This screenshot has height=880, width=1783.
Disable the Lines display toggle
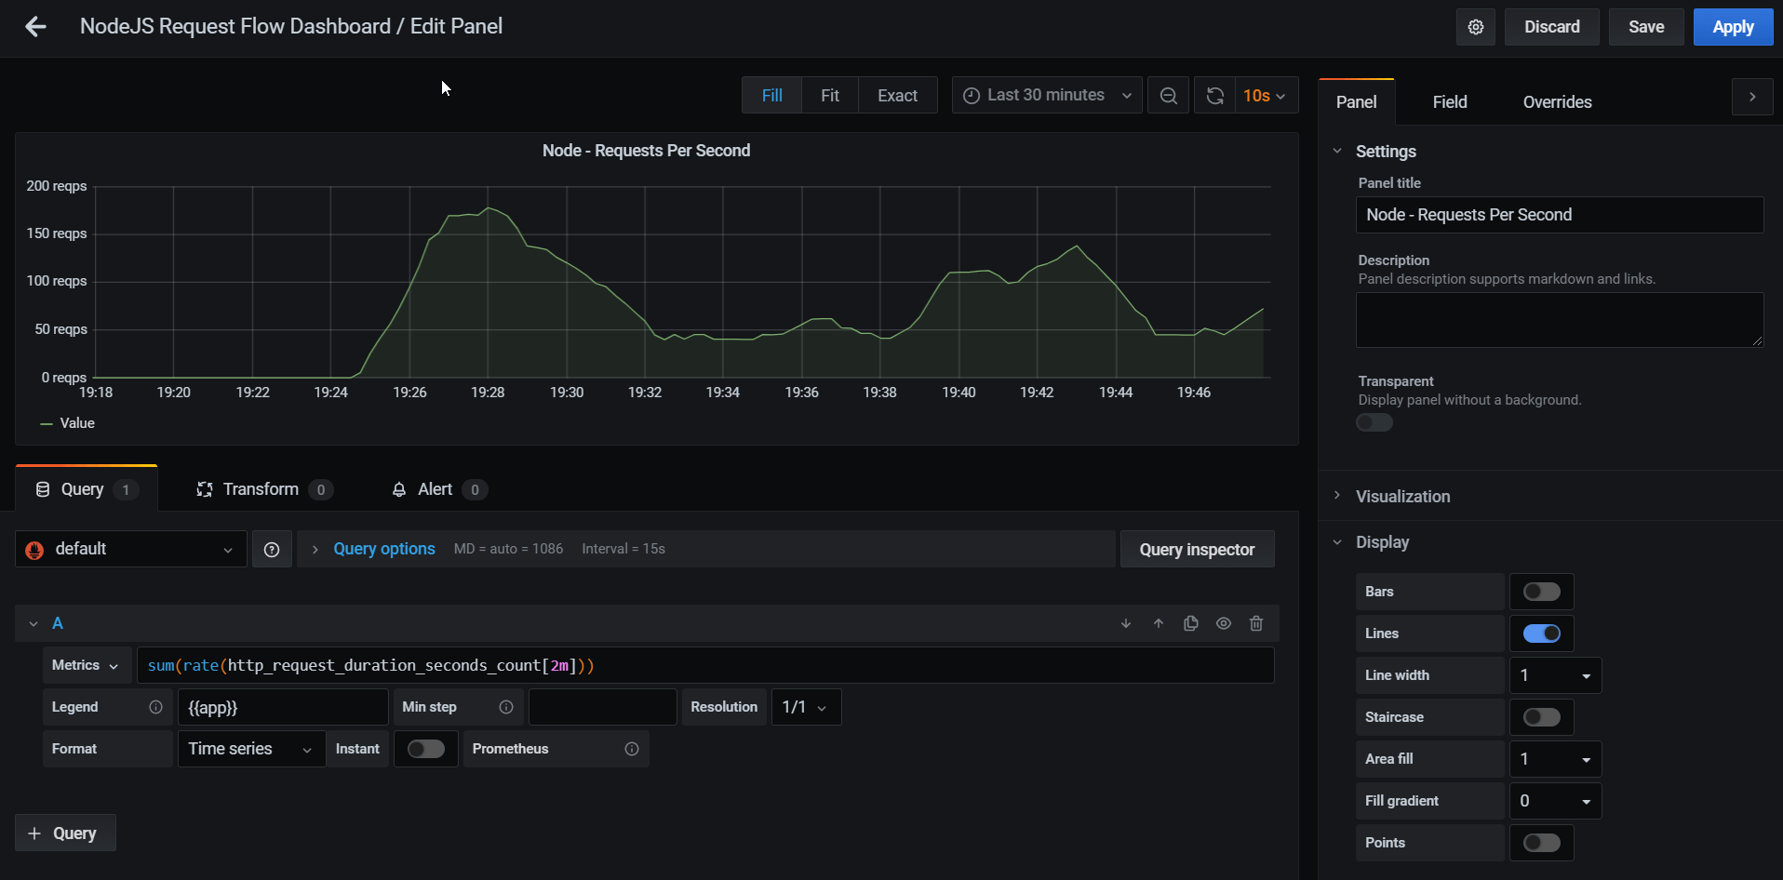[x=1540, y=633]
